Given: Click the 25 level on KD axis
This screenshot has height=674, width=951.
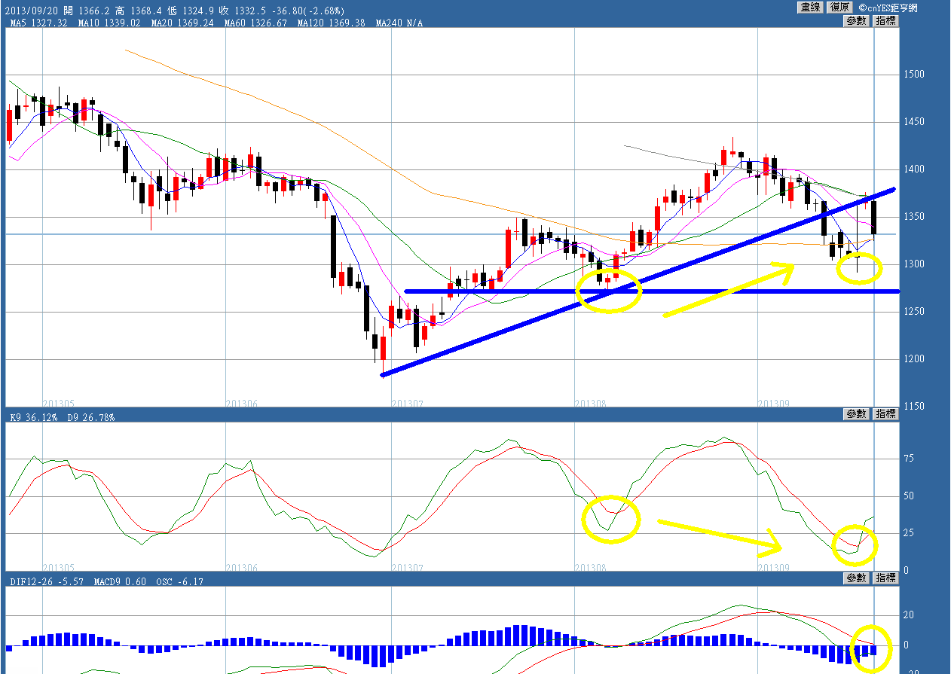Looking at the screenshot, I should [x=908, y=534].
